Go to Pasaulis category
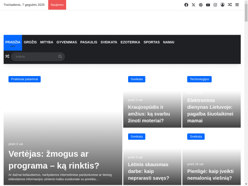This screenshot has width=248, height=186. [x=88, y=42]
